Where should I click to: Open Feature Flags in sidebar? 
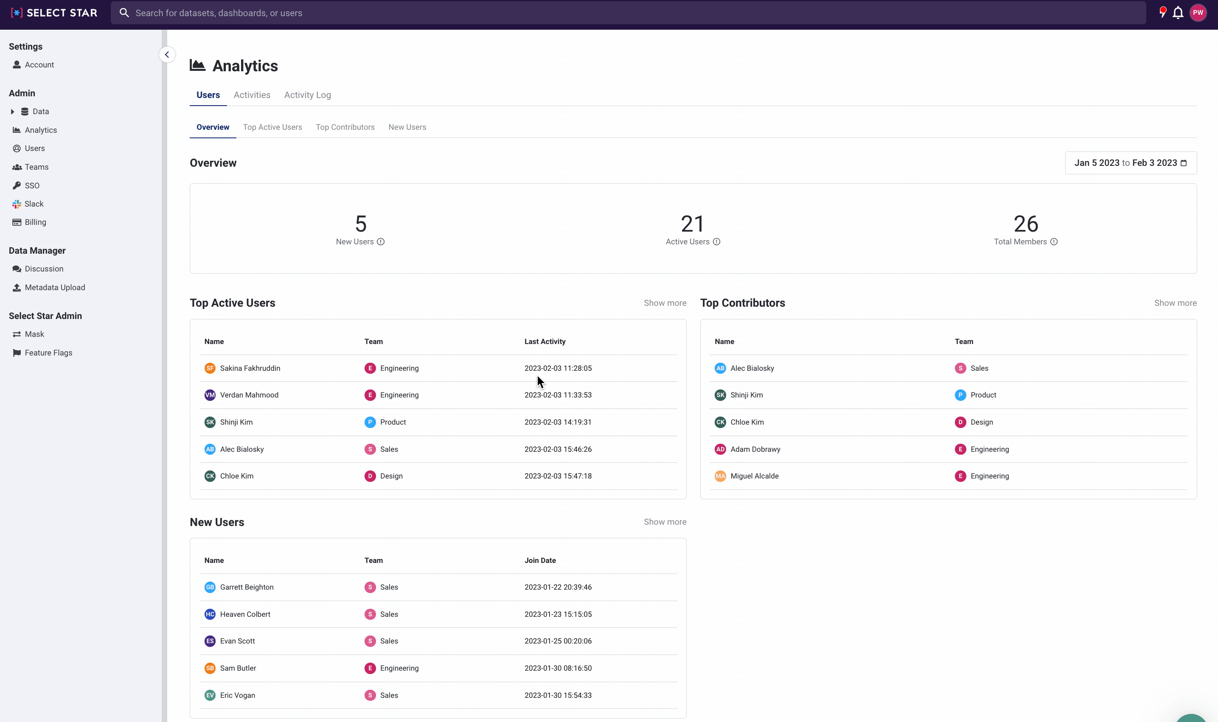coord(48,353)
